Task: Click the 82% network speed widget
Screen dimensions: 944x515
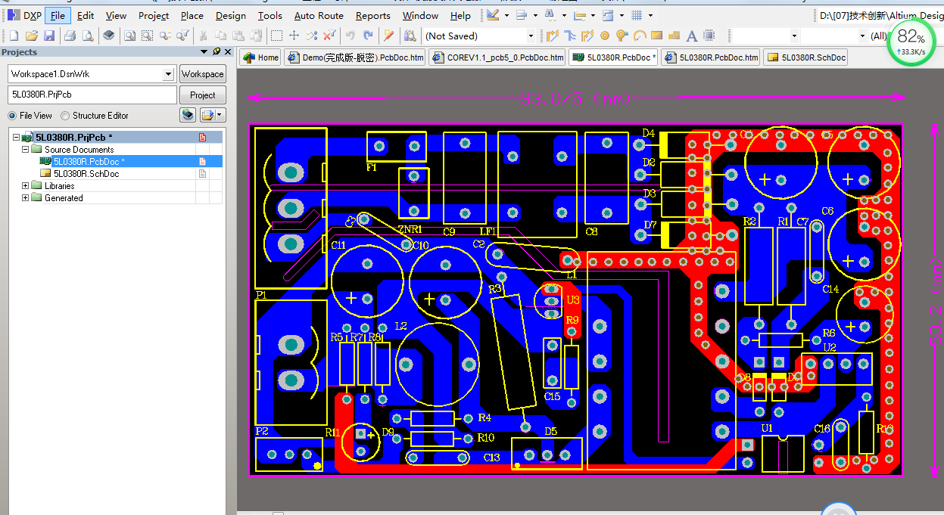Action: [x=911, y=42]
